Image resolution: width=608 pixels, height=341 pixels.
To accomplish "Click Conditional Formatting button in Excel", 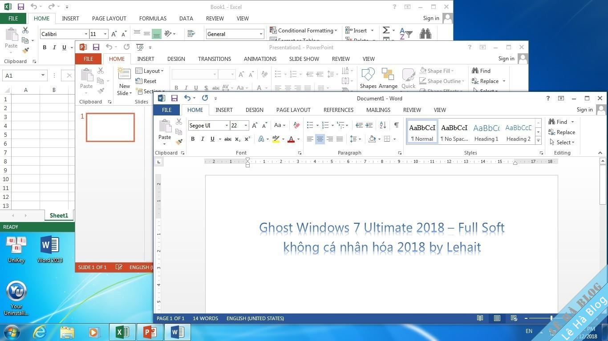I will pyautogui.click(x=303, y=31).
